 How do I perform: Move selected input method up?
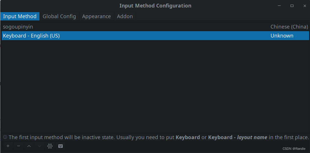coord(29,146)
